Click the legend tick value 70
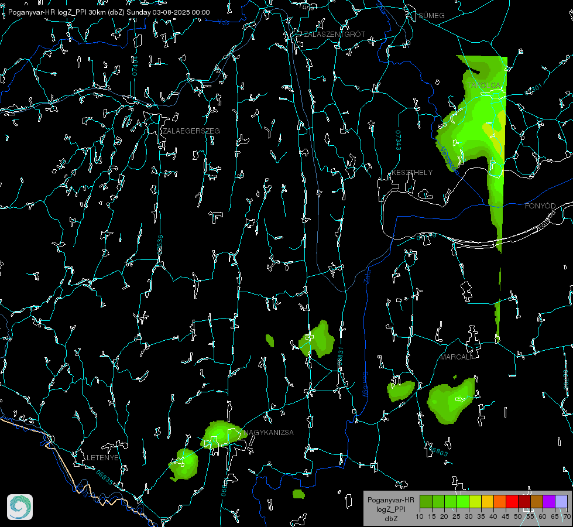573x527 pixels. click(x=567, y=517)
